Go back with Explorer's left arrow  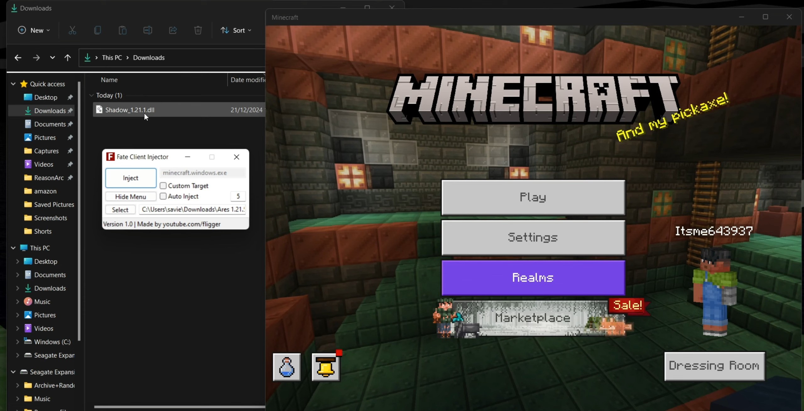pyautogui.click(x=18, y=58)
